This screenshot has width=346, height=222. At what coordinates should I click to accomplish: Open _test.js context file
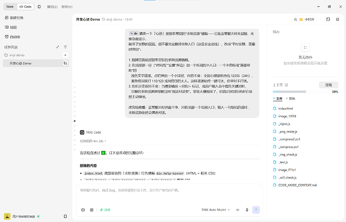pos(280,162)
